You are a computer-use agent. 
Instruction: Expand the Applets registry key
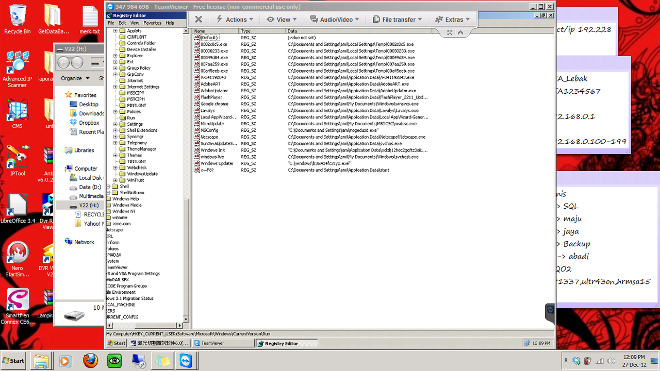115,31
